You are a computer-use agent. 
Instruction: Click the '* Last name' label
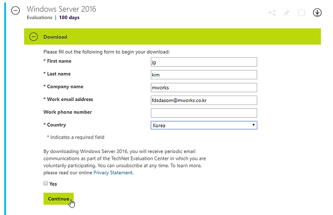click(57, 74)
